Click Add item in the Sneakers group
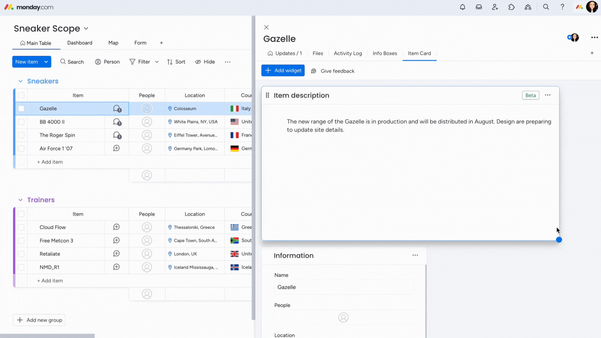 (x=50, y=162)
